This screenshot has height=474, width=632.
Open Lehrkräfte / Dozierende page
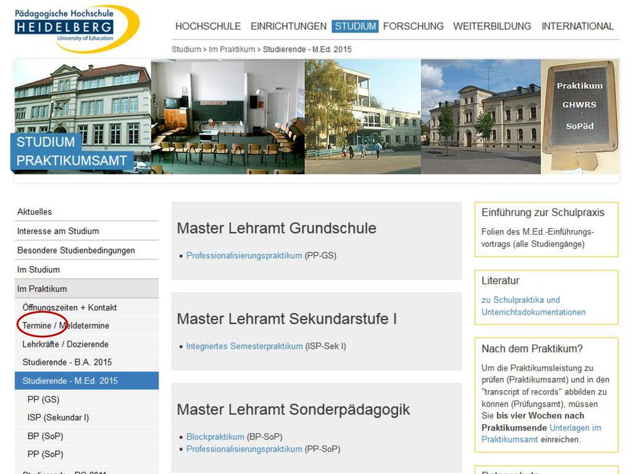tap(86, 344)
